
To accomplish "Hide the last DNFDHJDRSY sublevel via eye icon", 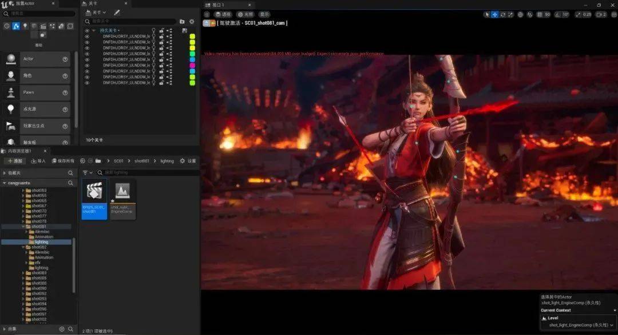I will point(87,83).
